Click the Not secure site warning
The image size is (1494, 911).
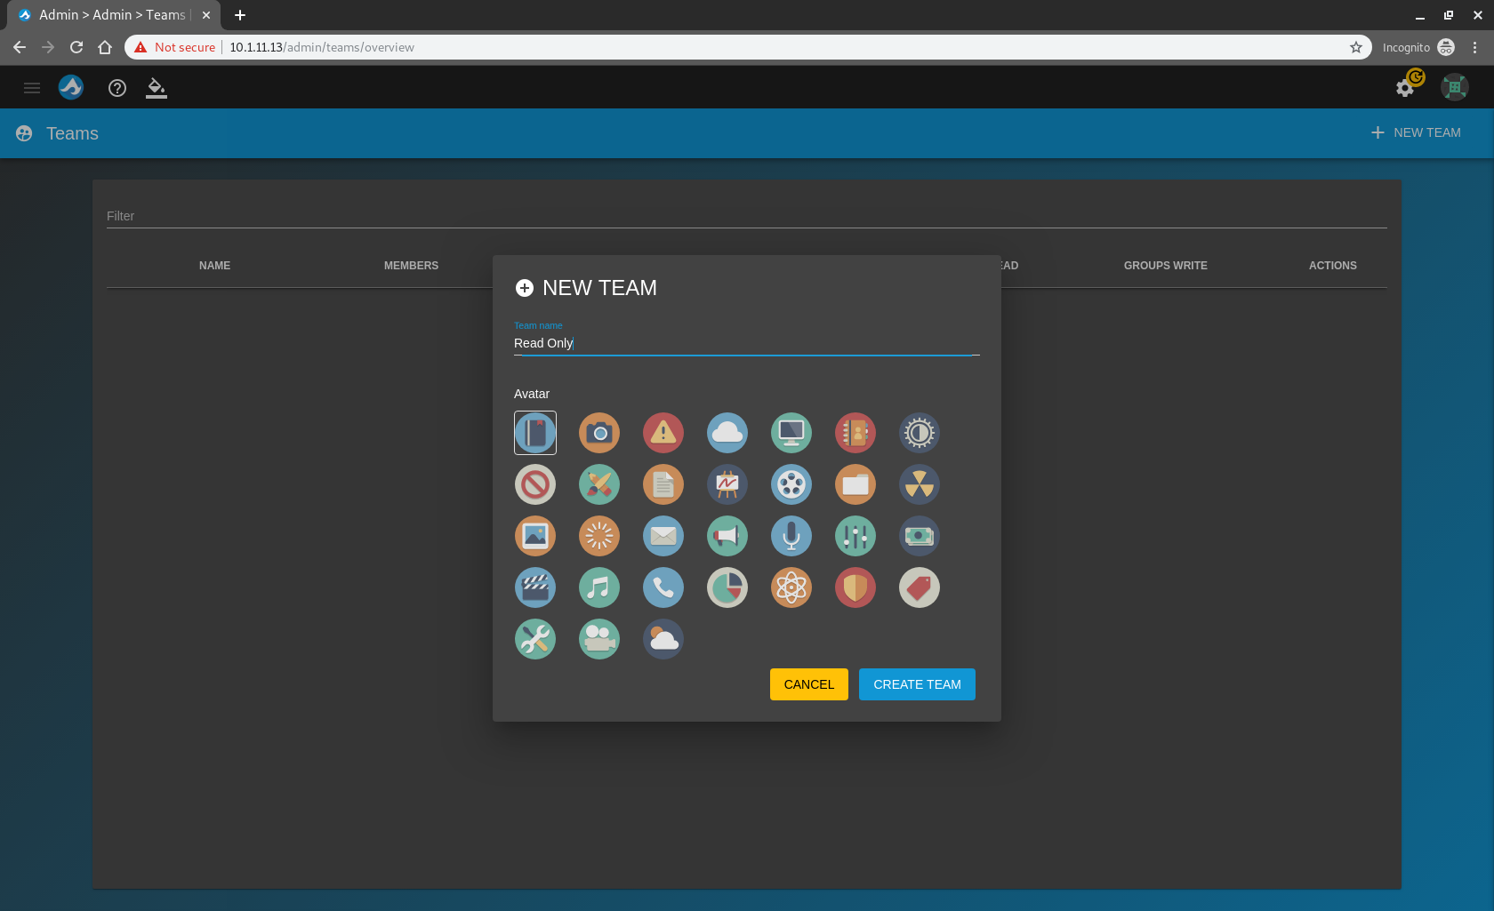click(x=175, y=47)
